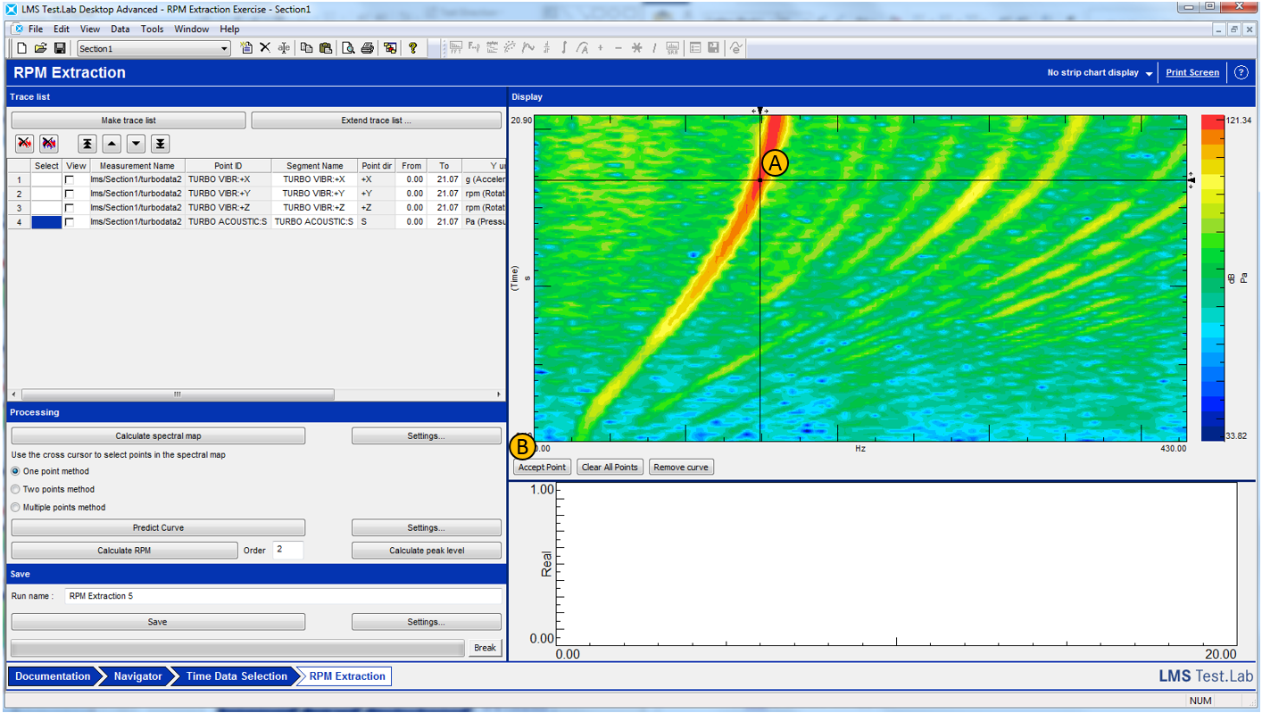Move selected trace up one row

111,143
